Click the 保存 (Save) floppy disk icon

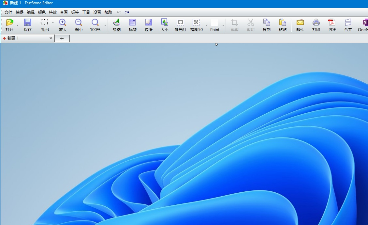(28, 23)
